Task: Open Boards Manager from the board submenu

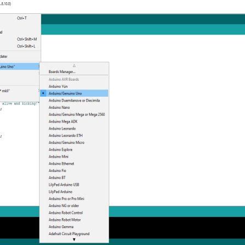Action: (x=74, y=72)
